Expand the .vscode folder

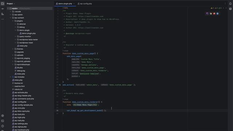(11, 12)
